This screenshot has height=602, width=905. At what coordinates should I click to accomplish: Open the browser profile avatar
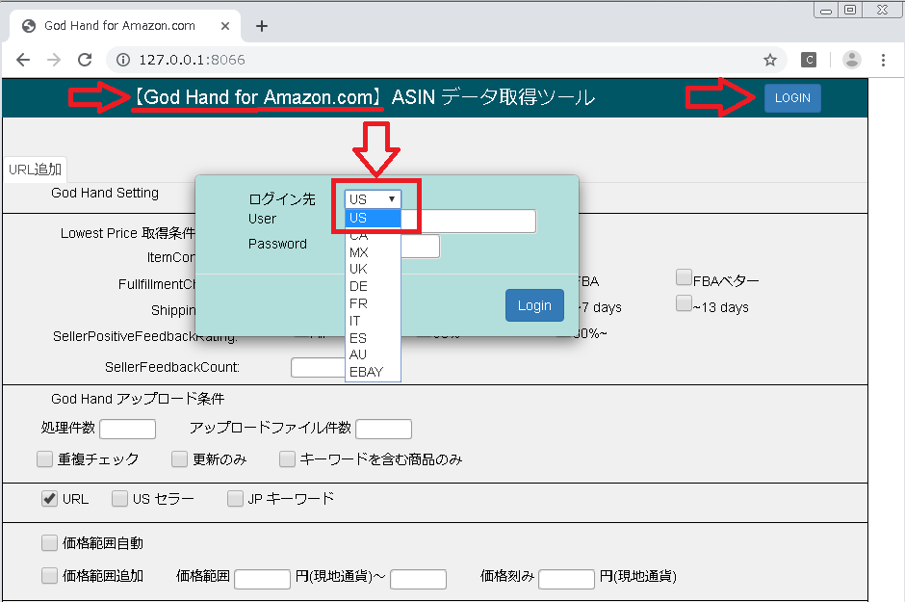[x=852, y=60]
